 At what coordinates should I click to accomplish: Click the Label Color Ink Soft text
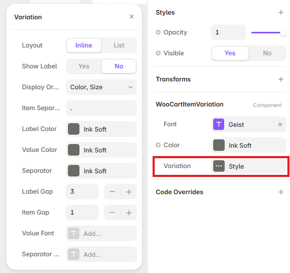click(95, 129)
